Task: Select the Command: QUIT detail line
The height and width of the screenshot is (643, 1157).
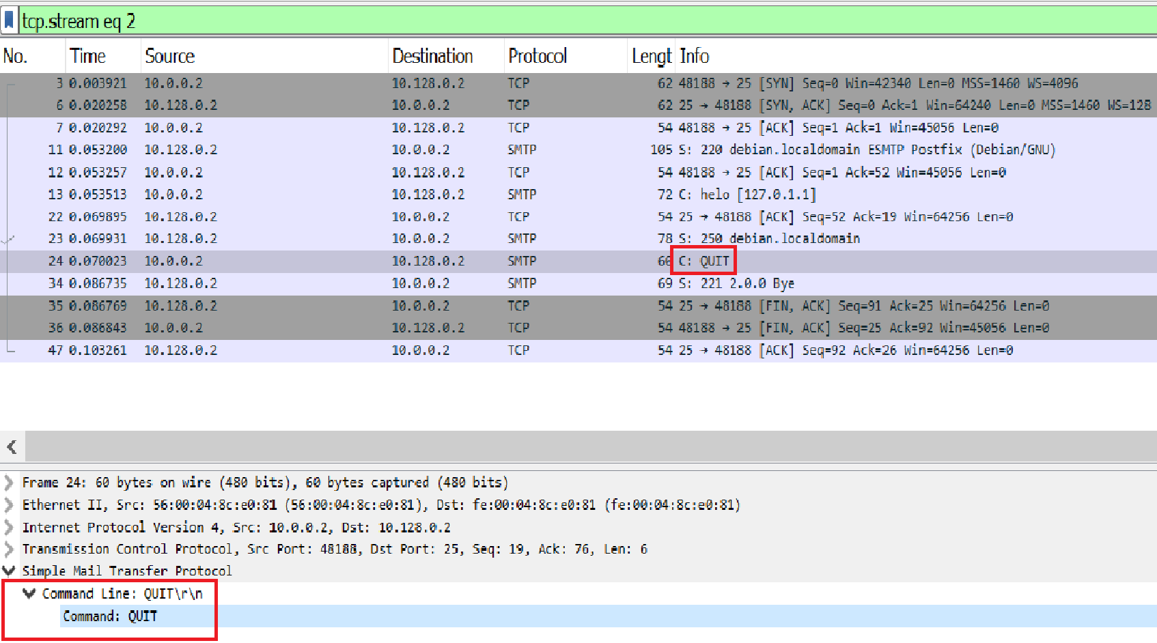Action: pos(109,616)
